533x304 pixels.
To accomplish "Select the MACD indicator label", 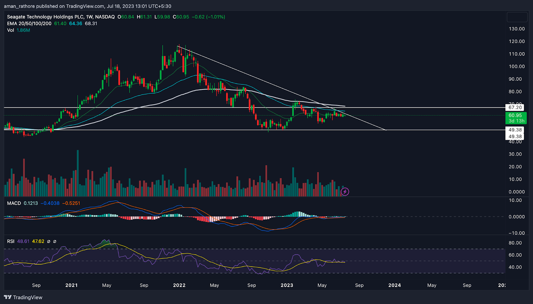I will coord(14,203).
